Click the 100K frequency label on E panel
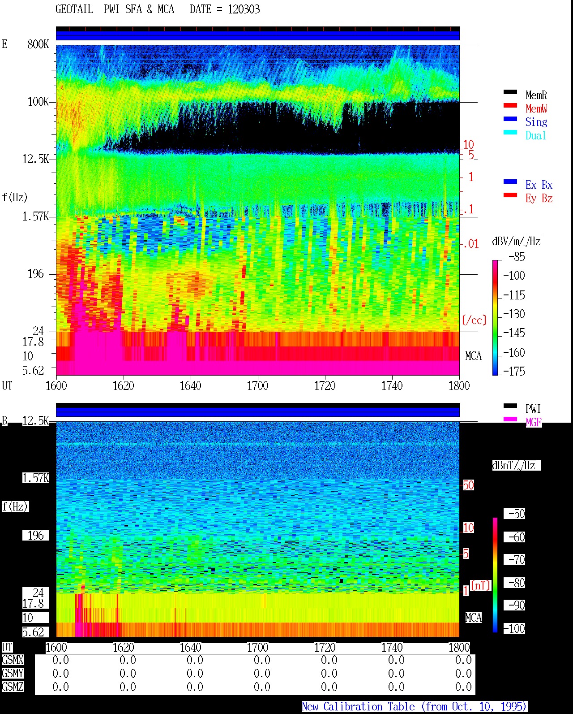Image resolution: width=573 pixels, height=714 pixels. (38, 101)
